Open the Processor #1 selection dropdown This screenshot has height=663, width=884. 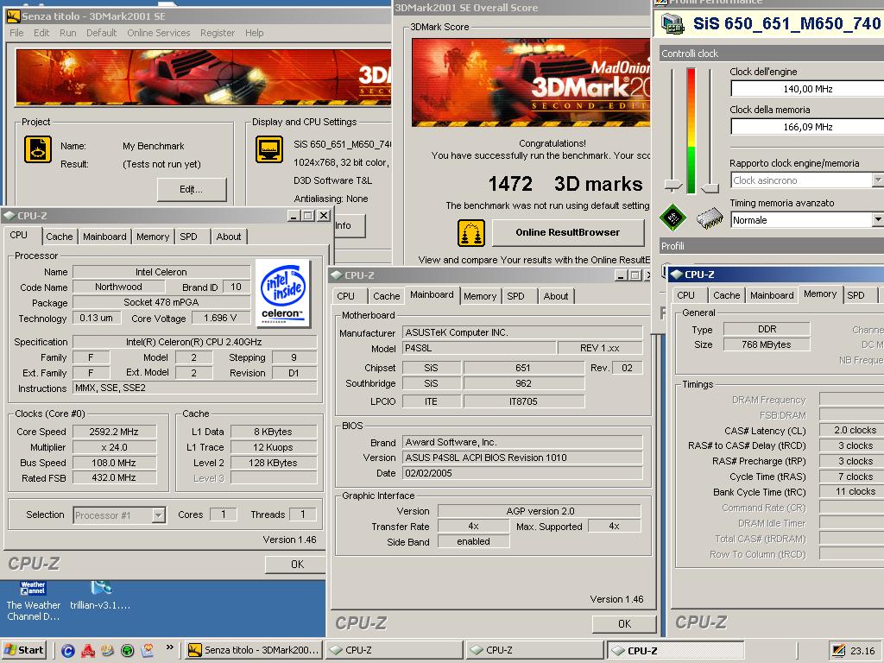(x=159, y=515)
